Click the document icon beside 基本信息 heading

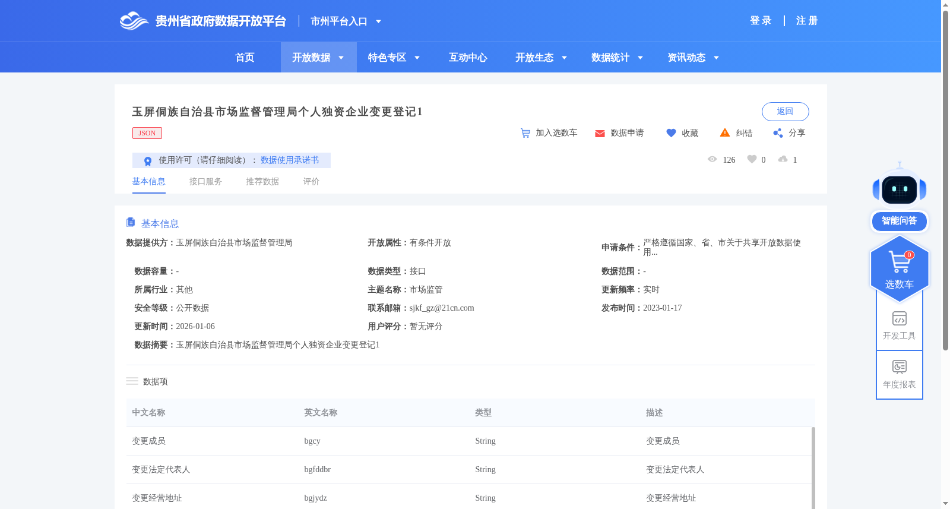click(131, 222)
